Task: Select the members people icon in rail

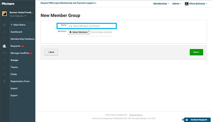Action: point(4,46)
